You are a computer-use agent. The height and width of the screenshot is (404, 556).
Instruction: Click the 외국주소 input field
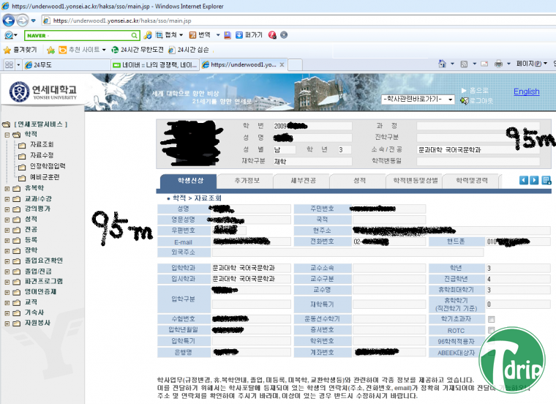click(x=347, y=252)
